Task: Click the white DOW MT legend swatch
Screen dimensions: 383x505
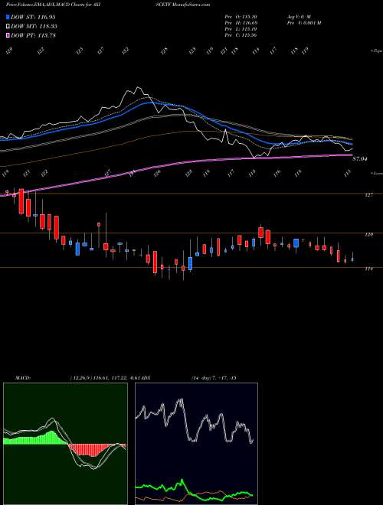Action: tap(8, 26)
